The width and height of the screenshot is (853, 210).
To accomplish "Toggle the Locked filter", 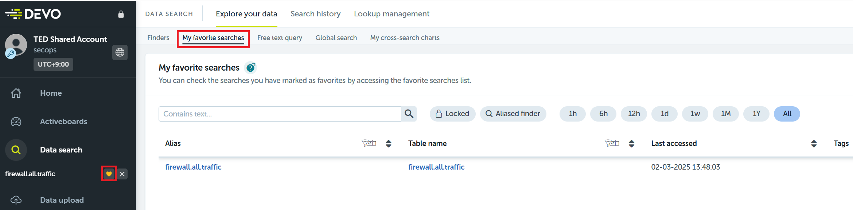I will (452, 114).
